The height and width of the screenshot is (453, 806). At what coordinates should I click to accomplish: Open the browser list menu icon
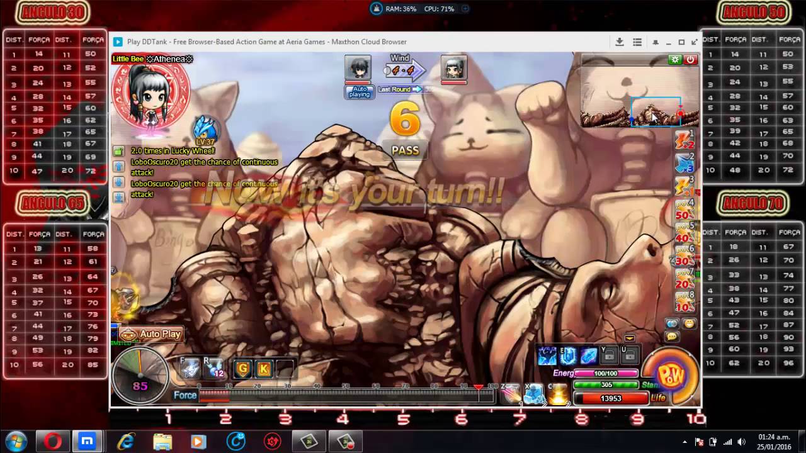(637, 42)
